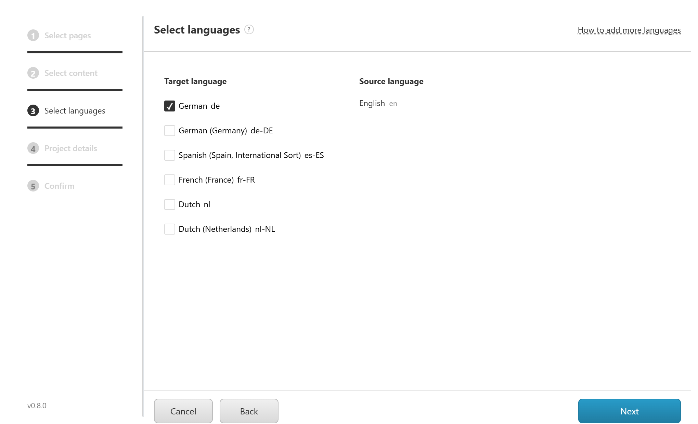Open How to add more languages link
Screen dimensions: 698x424
click(629, 30)
